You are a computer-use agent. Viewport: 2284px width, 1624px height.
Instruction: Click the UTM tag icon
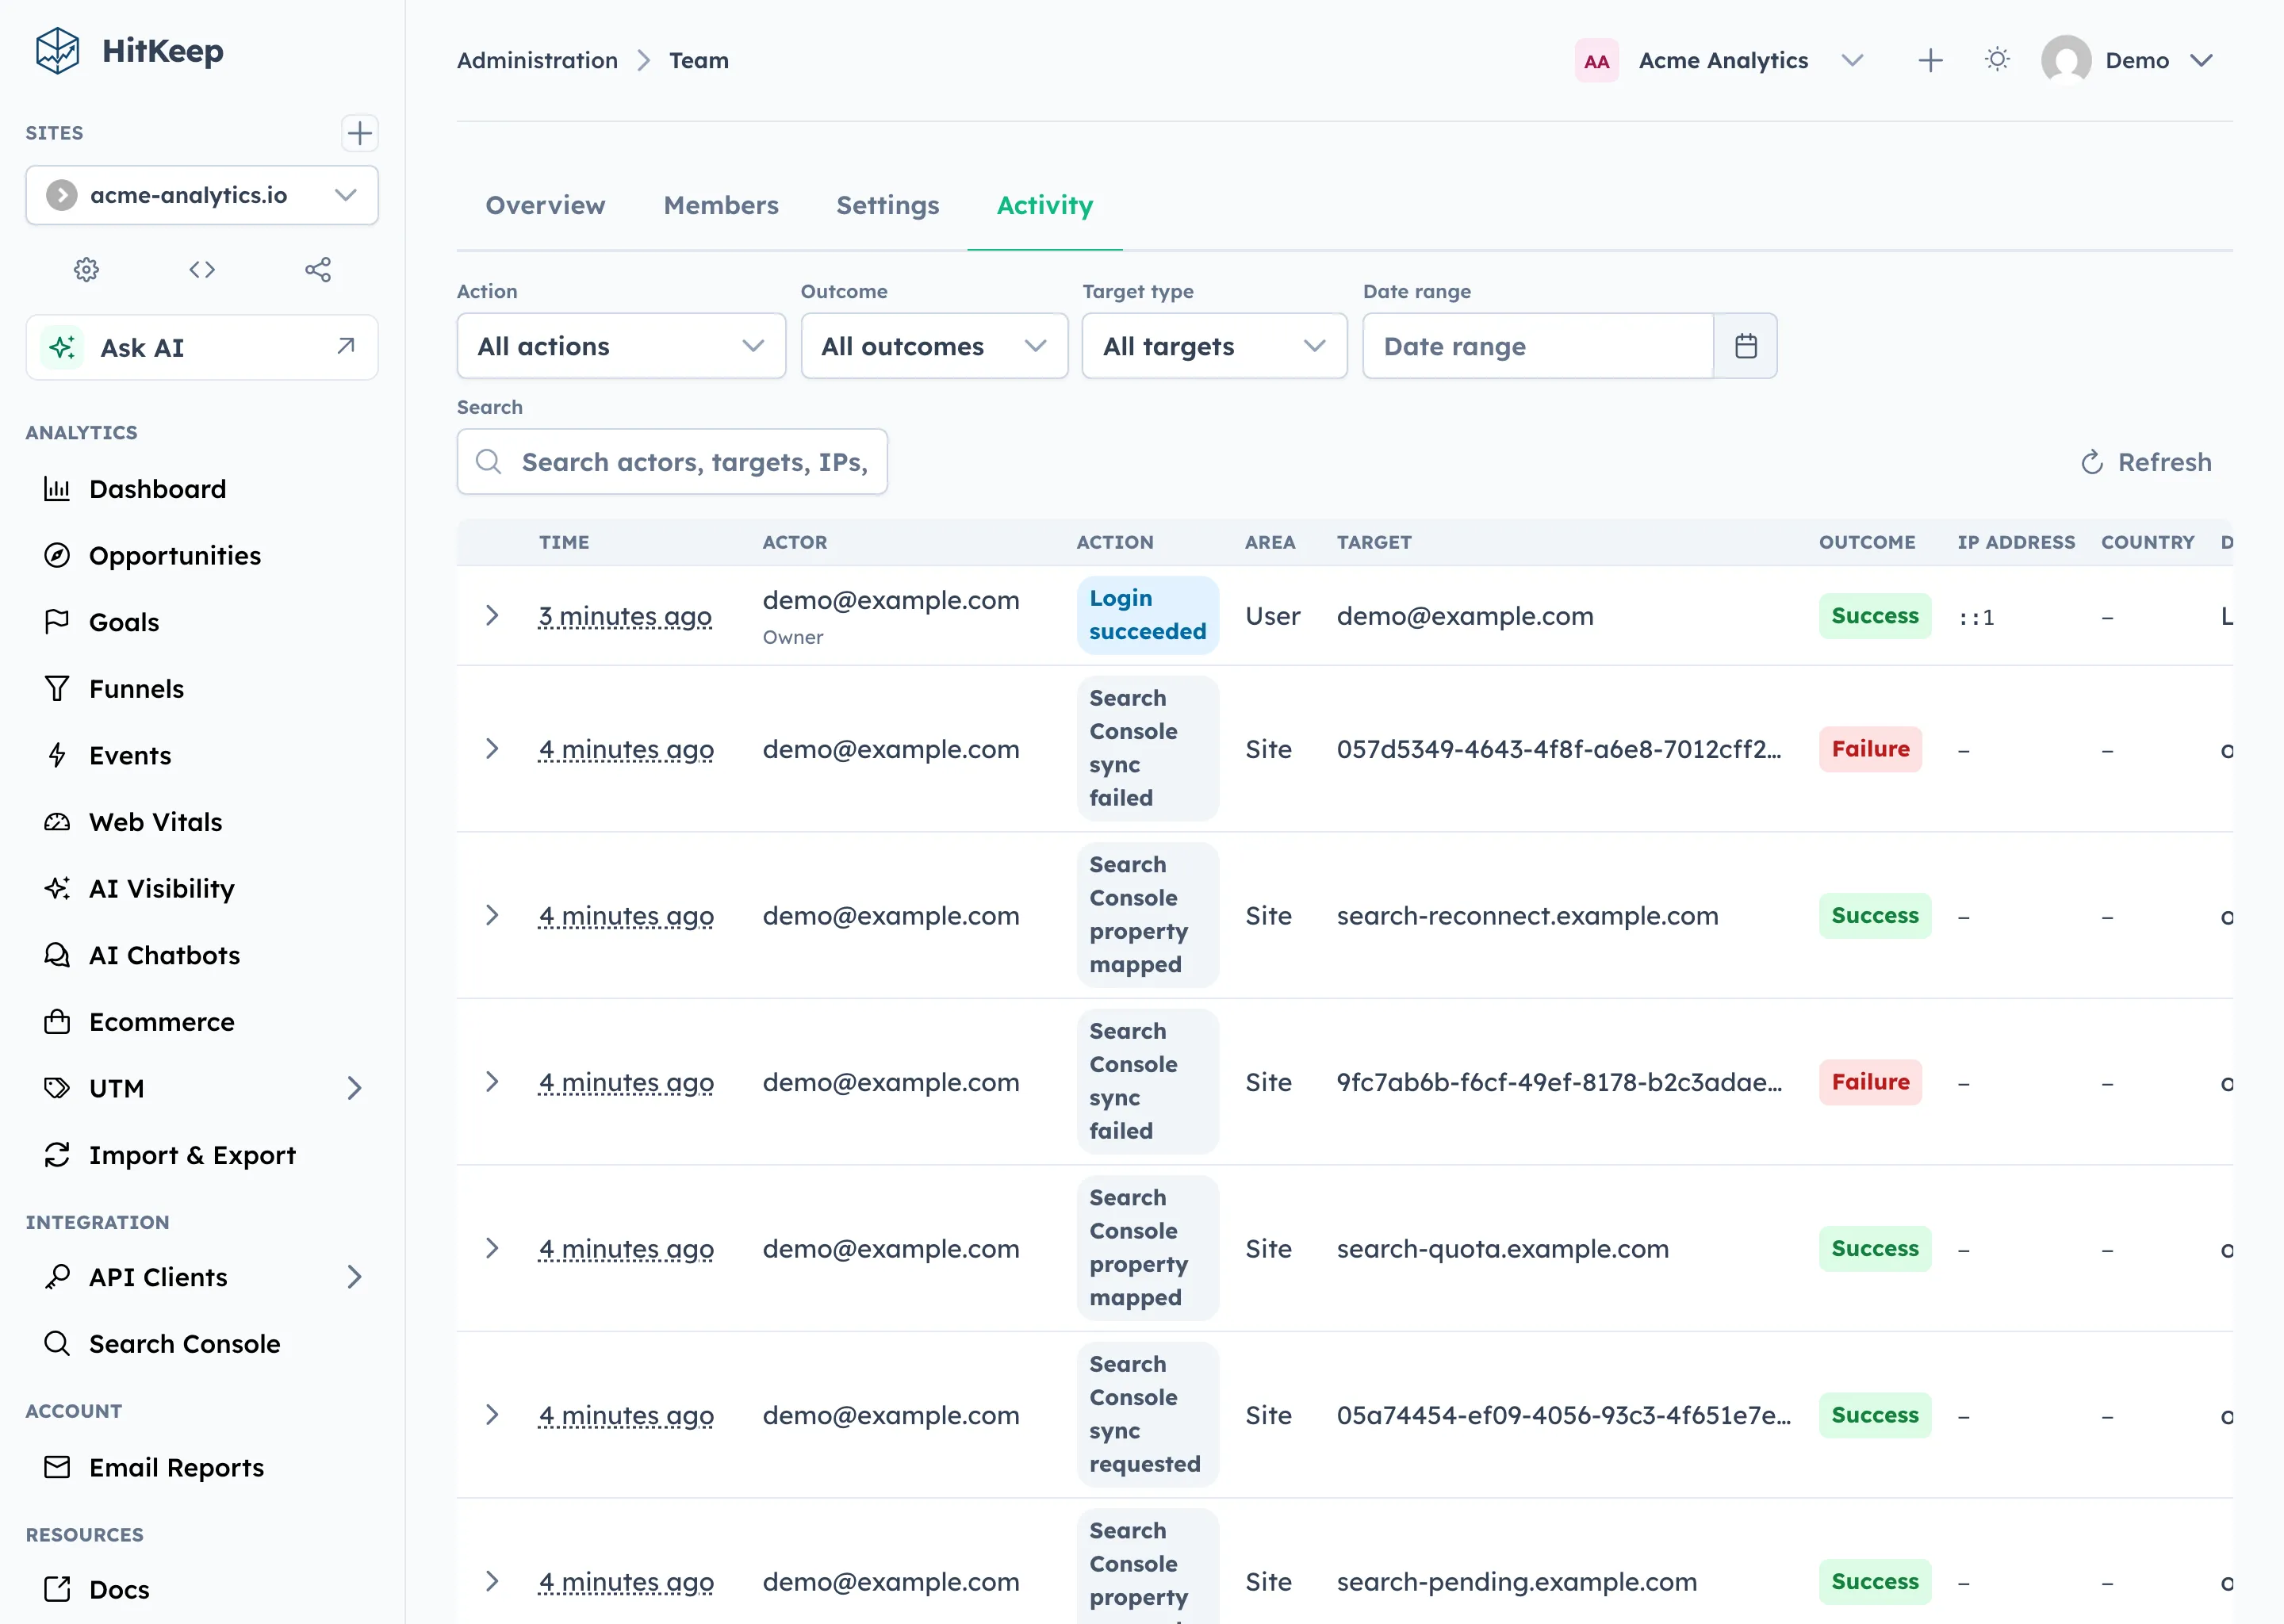pyautogui.click(x=57, y=1088)
